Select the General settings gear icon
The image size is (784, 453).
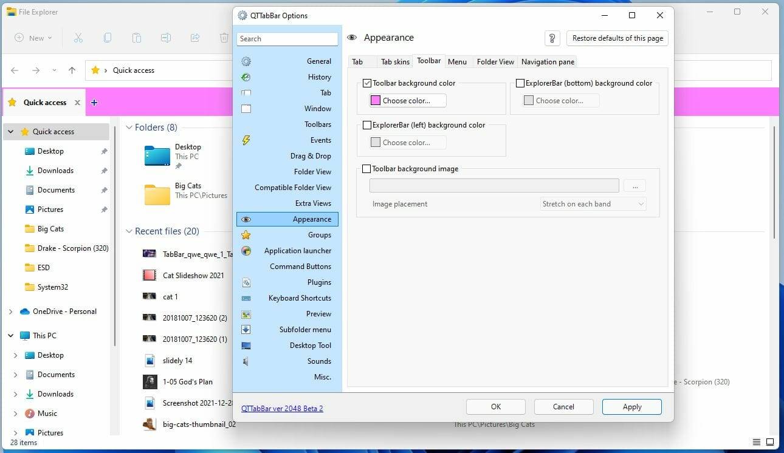tap(246, 61)
